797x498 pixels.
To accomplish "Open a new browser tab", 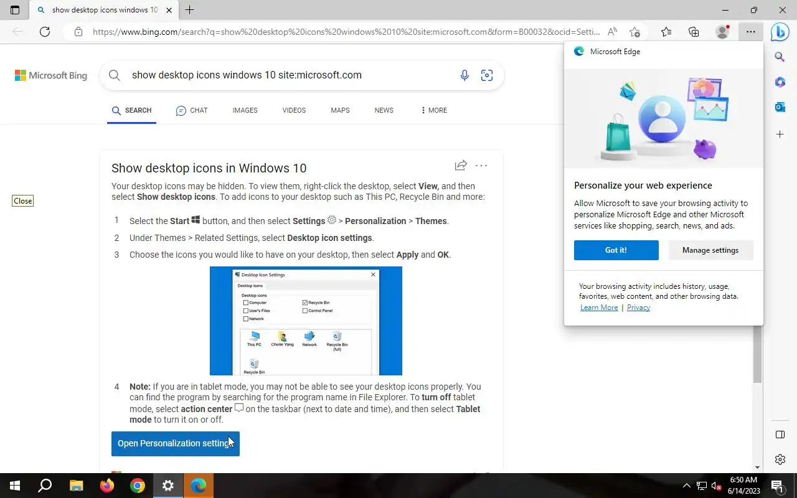I will pos(190,10).
